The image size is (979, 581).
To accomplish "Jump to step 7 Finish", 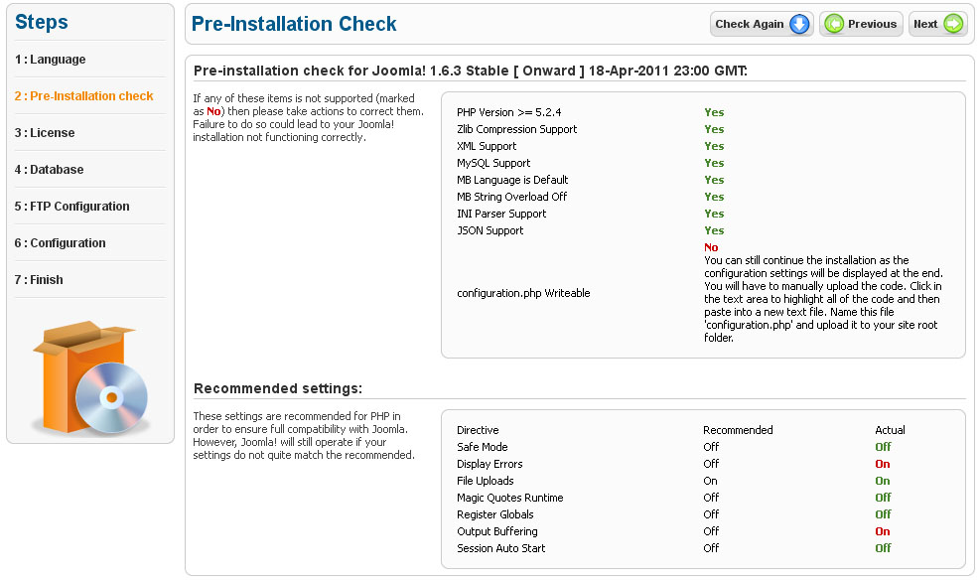I will 39,280.
